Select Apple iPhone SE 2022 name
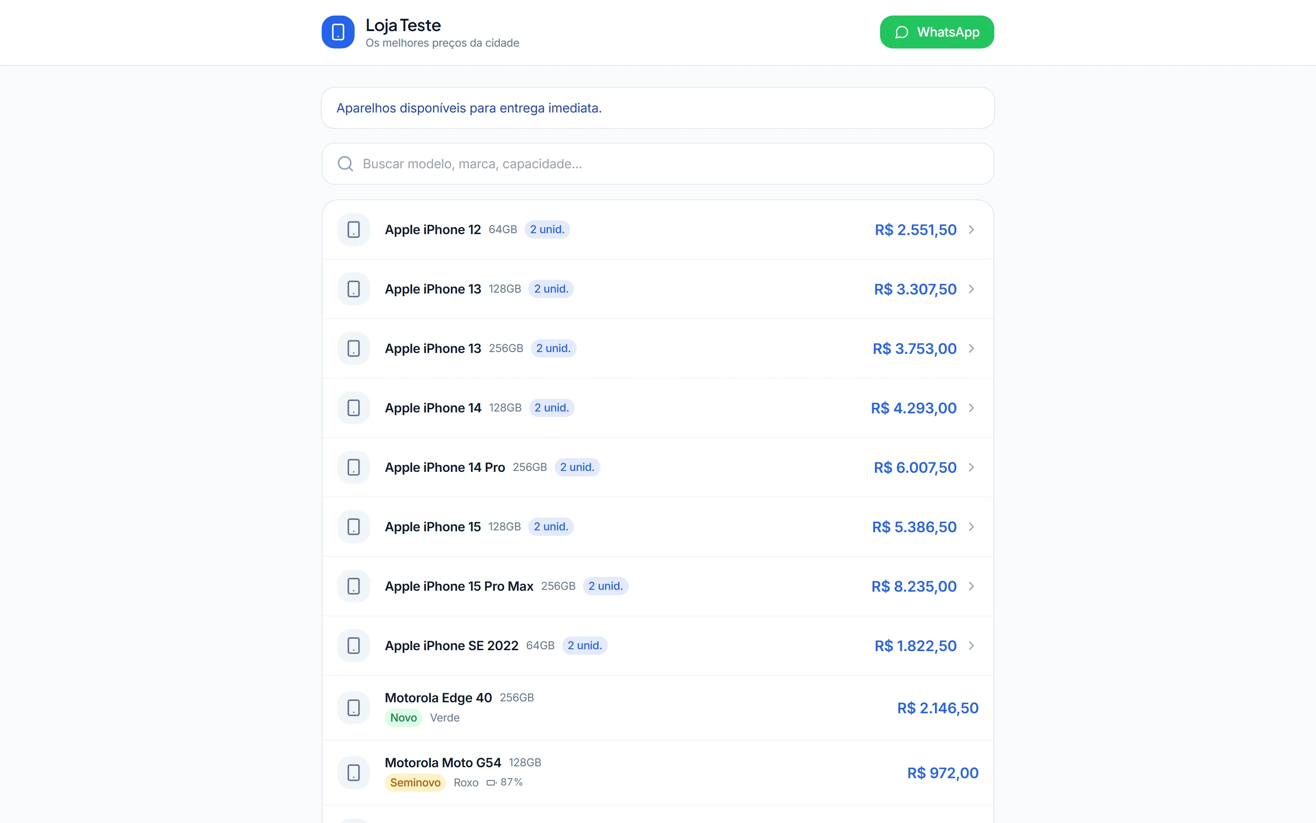 [x=451, y=646]
